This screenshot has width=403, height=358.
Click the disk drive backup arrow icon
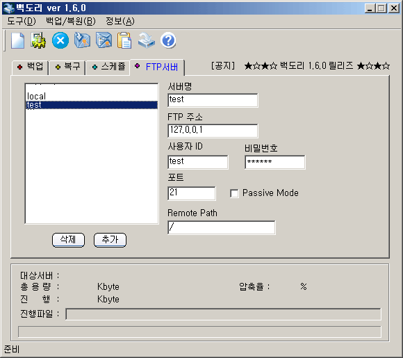tap(146, 40)
